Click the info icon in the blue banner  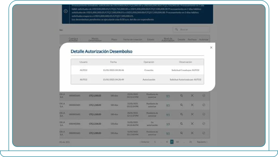65,11
